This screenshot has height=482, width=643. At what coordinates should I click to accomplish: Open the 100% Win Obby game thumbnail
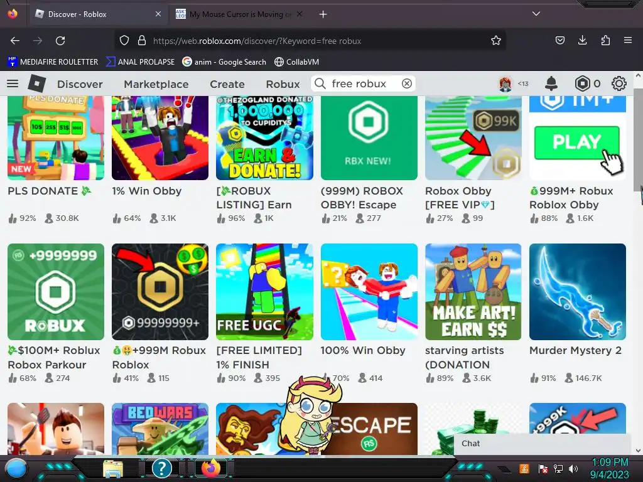point(369,292)
